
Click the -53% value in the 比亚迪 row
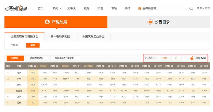[44, 90]
